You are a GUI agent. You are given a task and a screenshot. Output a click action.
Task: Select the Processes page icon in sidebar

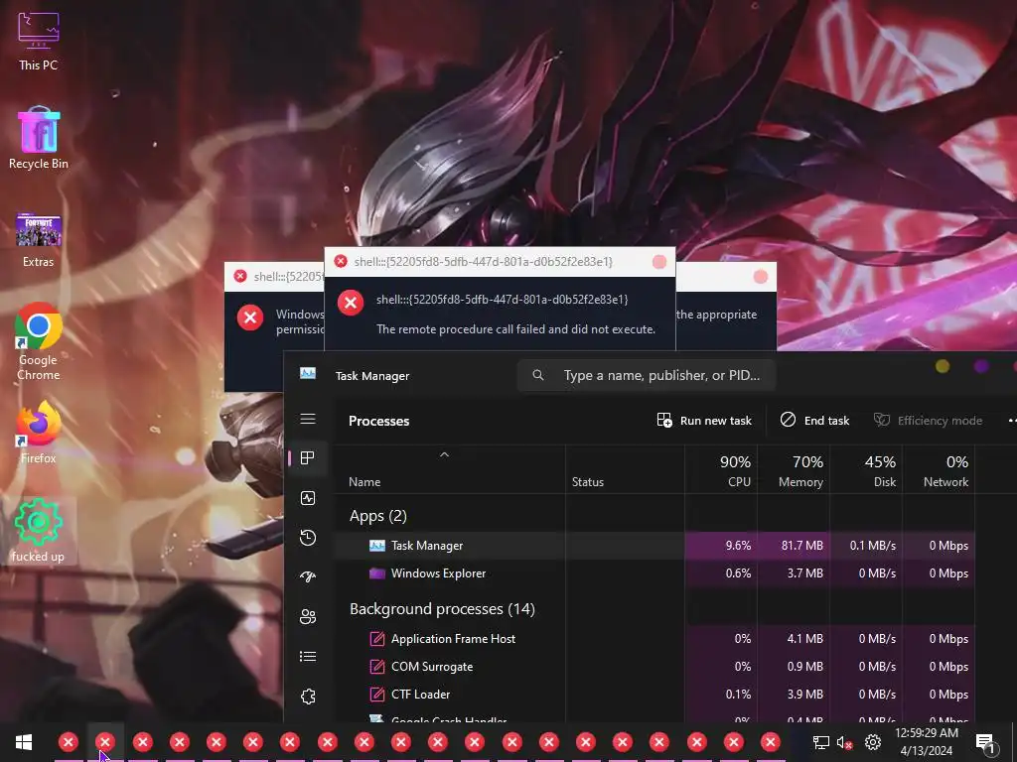[308, 458]
